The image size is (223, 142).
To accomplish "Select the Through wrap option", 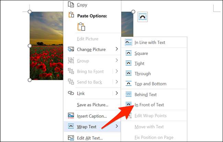I will tap(143, 74).
